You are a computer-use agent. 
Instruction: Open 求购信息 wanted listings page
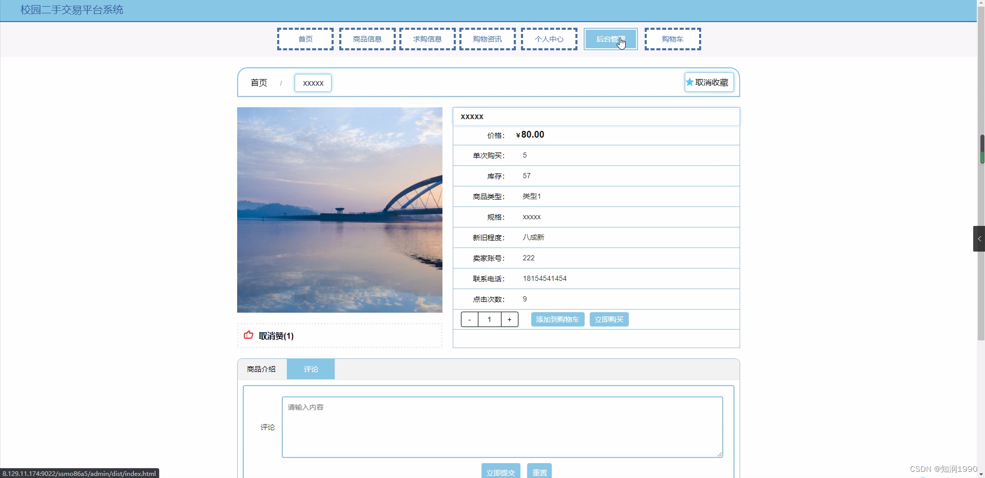(427, 39)
